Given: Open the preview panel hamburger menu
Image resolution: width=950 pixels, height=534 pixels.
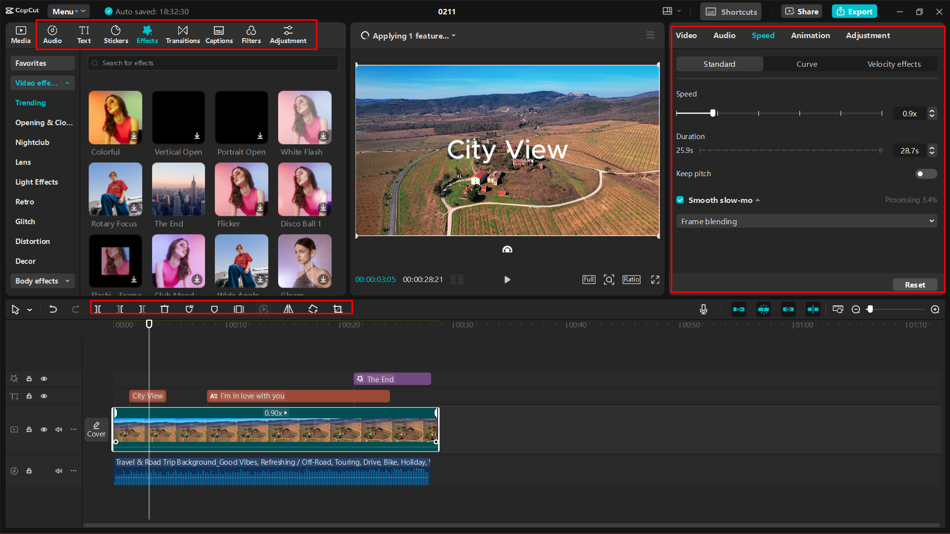Looking at the screenshot, I should click(x=650, y=35).
